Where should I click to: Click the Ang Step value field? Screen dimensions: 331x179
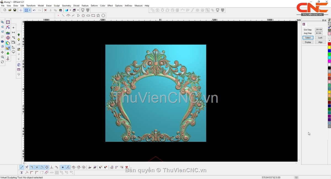319,33
